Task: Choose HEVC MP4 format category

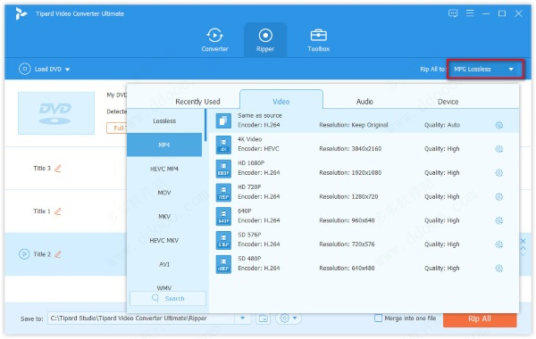Action: click(164, 169)
